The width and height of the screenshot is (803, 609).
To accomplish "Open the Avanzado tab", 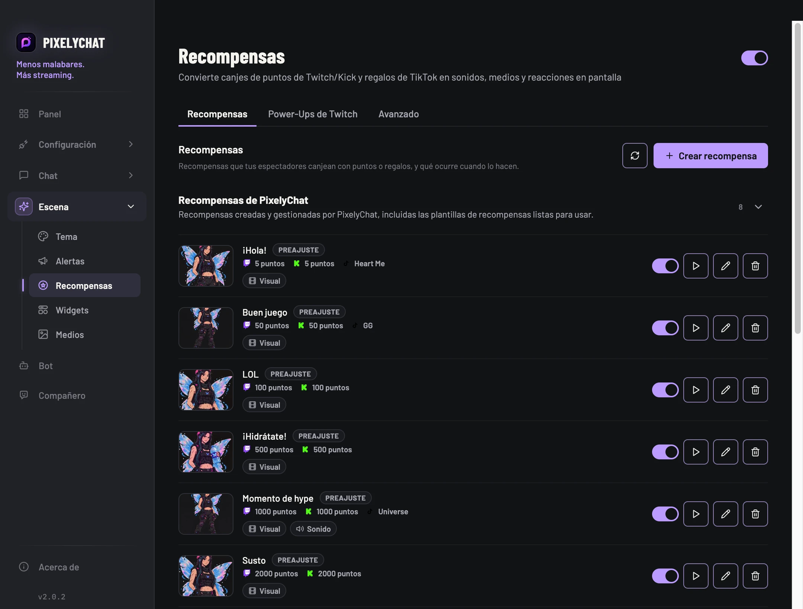I will pyautogui.click(x=399, y=114).
